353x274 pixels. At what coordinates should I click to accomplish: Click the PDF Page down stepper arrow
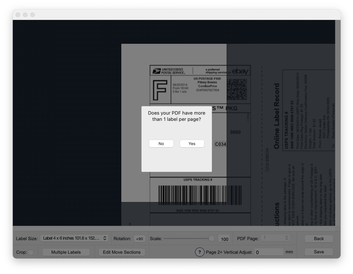click(286, 240)
